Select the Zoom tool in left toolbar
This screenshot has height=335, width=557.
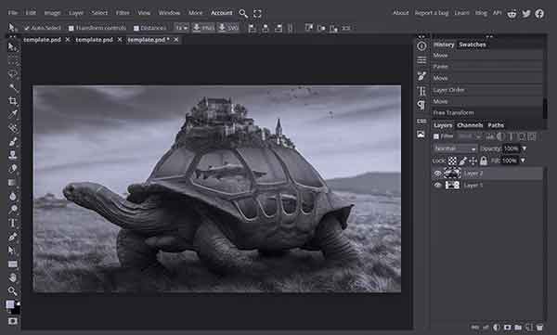(x=13, y=291)
